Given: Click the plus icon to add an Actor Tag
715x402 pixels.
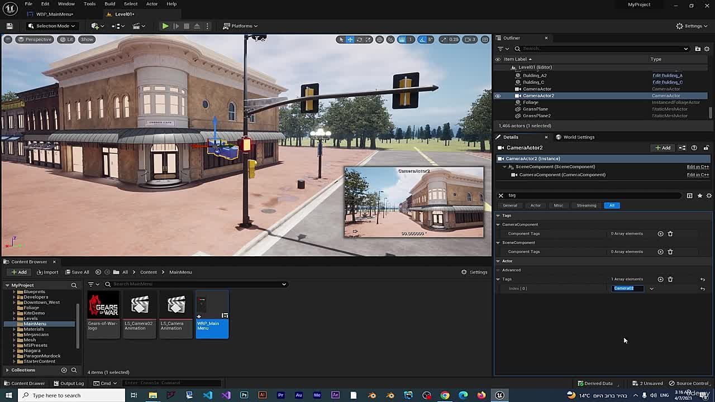Looking at the screenshot, I should (660, 279).
